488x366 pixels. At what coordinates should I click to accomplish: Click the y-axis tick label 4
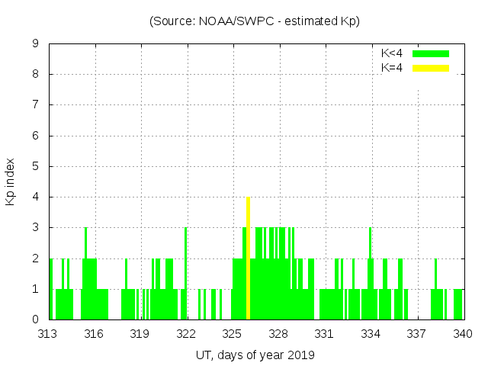click(x=36, y=197)
